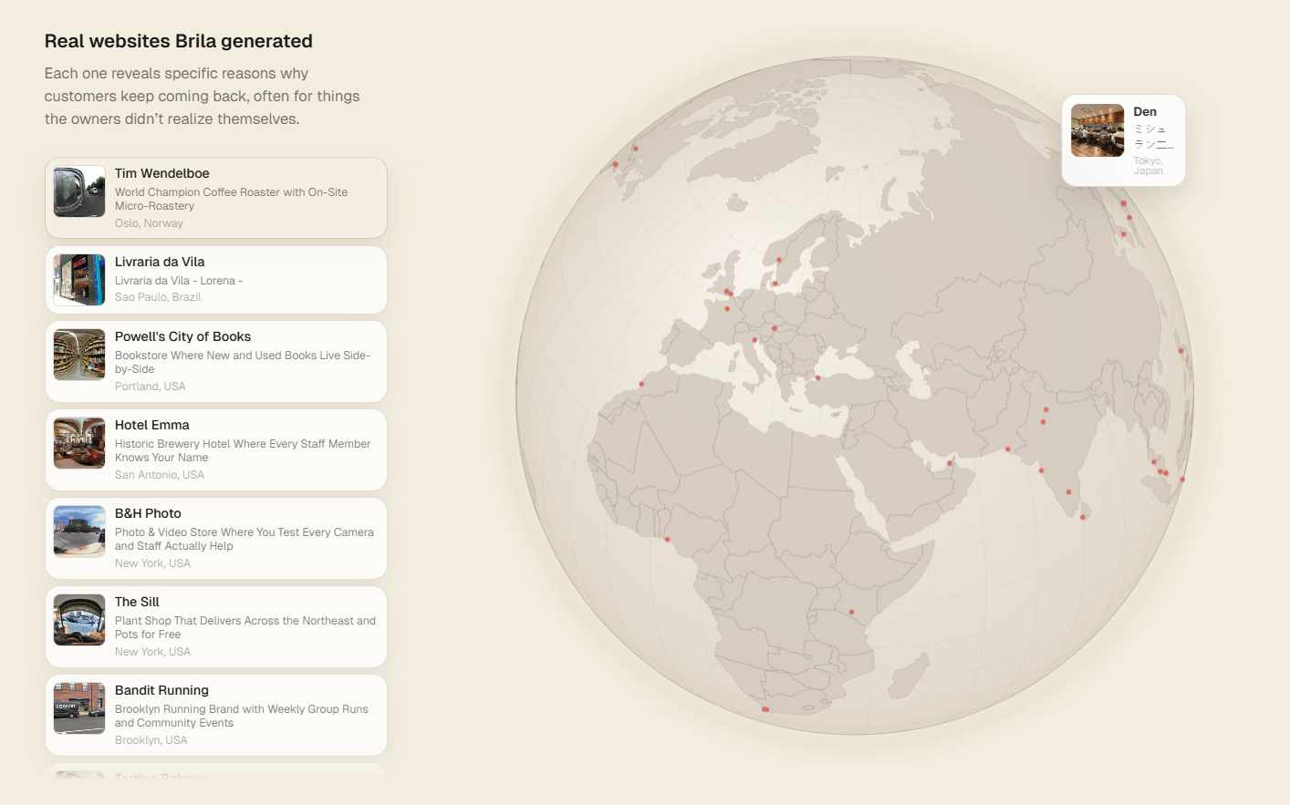Click the 'Portland, USA' location text
The height and width of the screenshot is (805, 1290).
[x=151, y=387]
